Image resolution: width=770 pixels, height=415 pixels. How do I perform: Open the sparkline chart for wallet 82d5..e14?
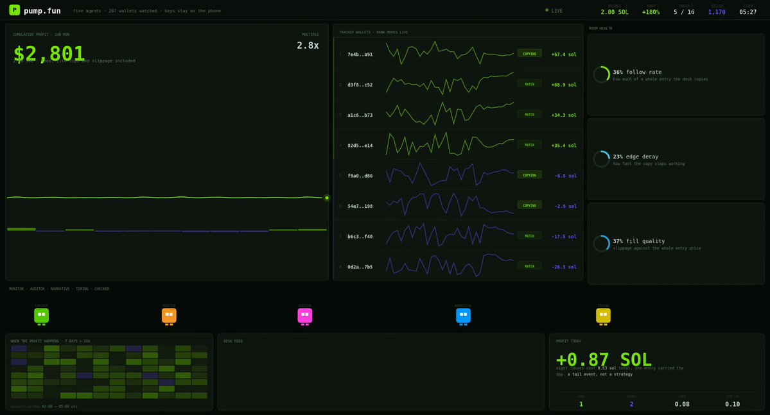[x=450, y=144]
